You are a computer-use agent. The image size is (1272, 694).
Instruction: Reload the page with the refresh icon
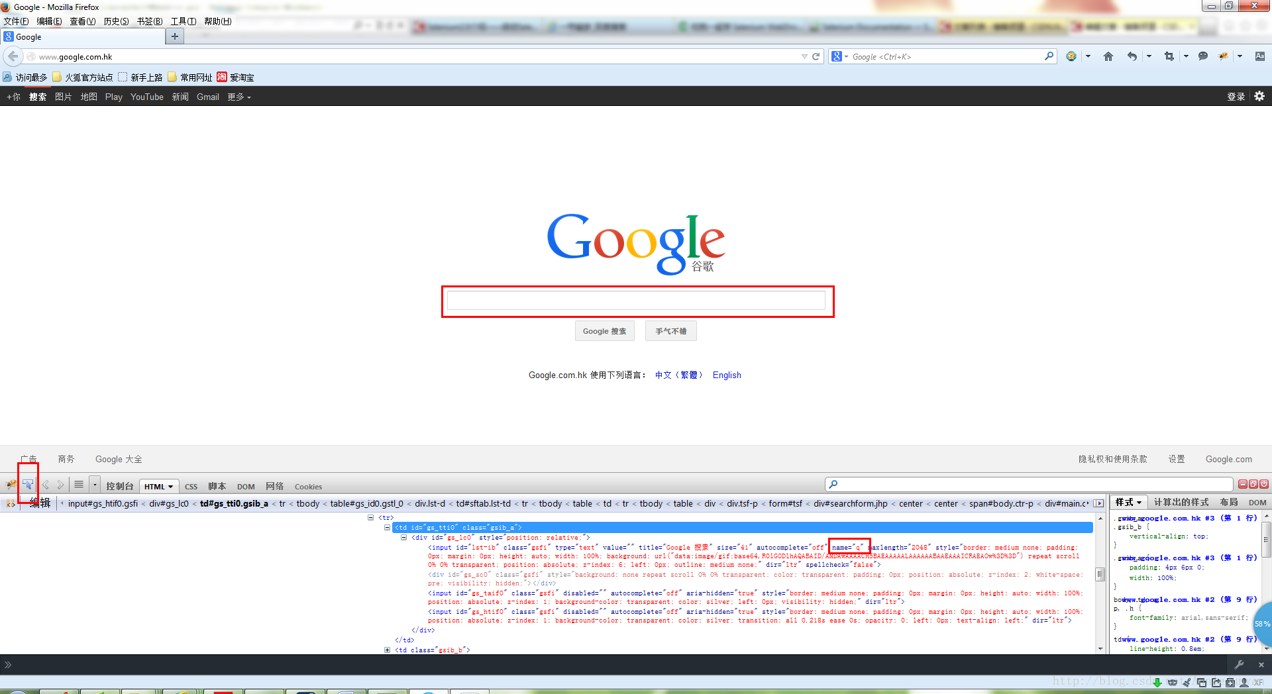[x=816, y=57]
